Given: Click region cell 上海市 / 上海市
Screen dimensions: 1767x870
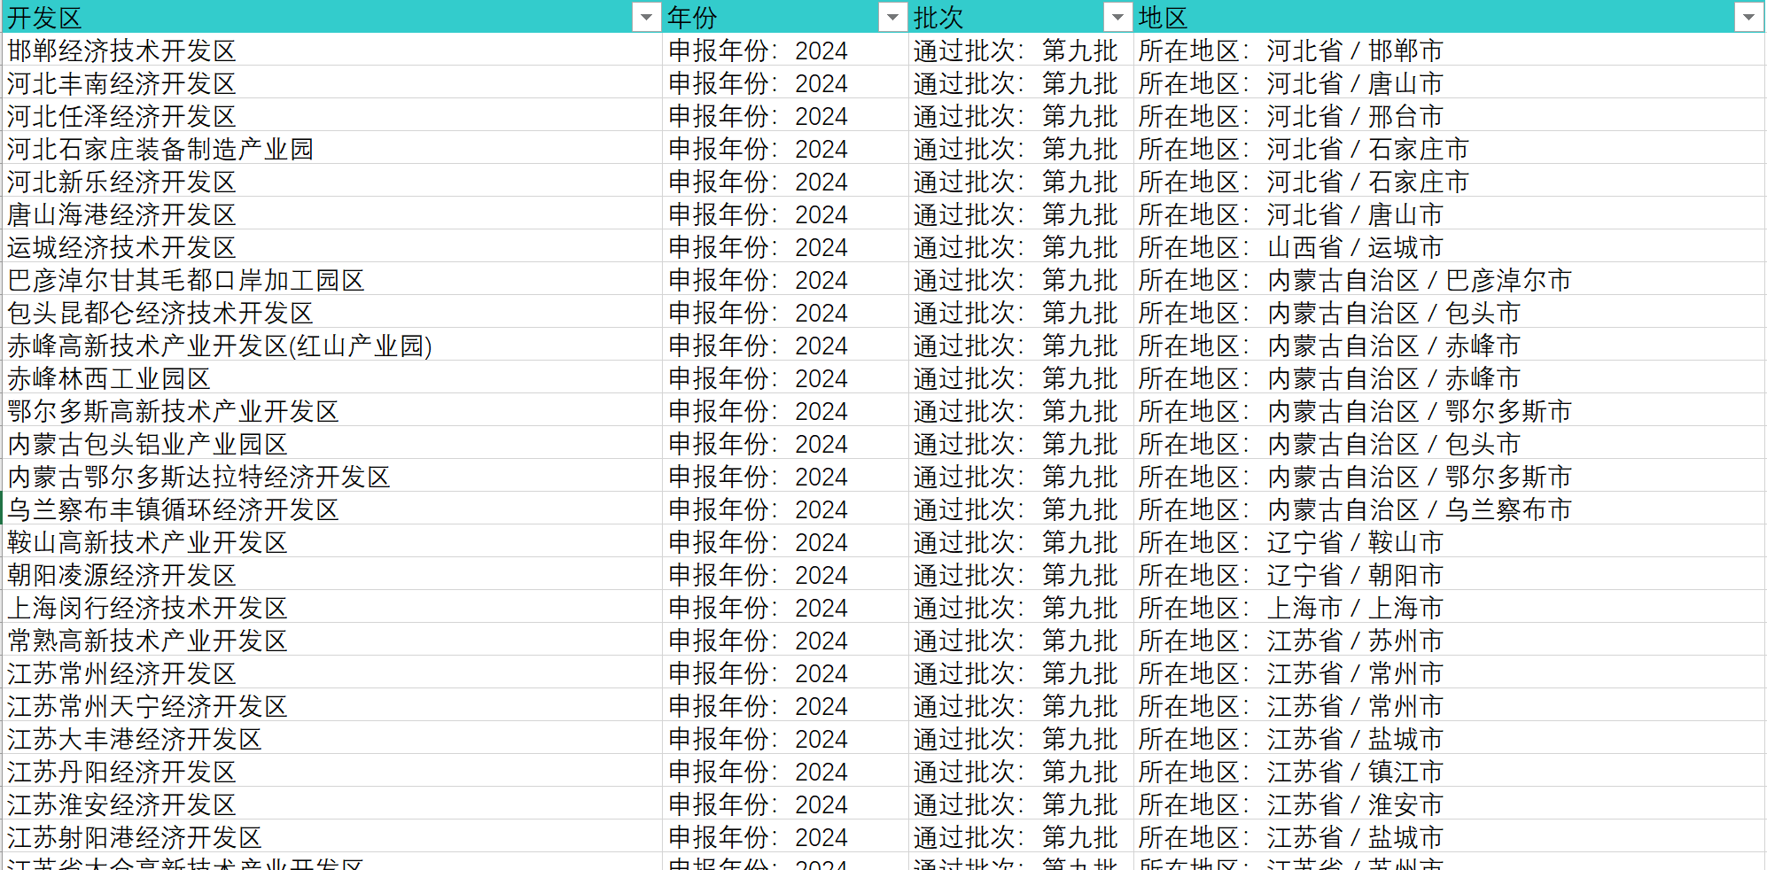Looking at the screenshot, I should [1449, 608].
